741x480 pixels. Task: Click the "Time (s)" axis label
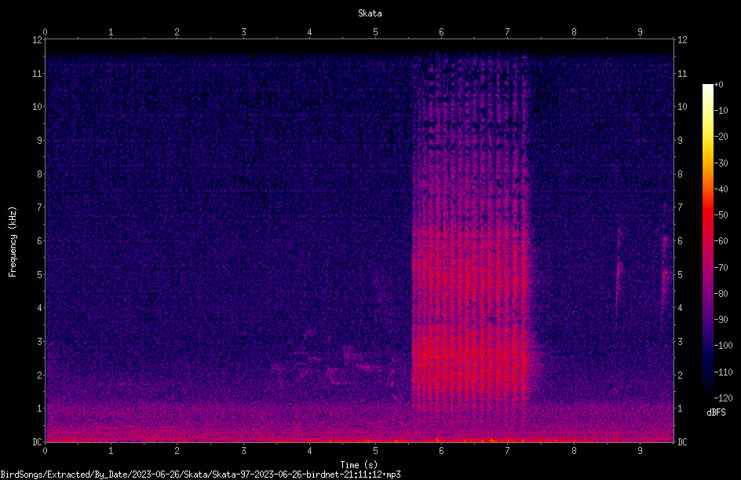(359, 465)
